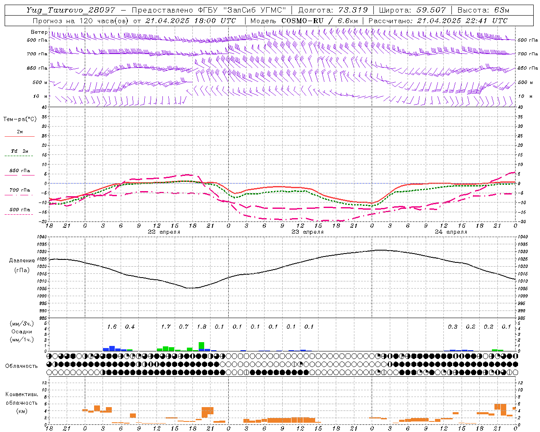Click the Облачность cloud cover label
The image size is (540, 432).
pos(22,366)
